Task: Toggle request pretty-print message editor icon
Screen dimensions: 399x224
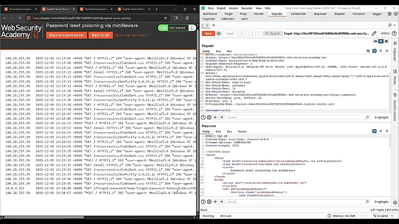Action: [x=374, y=51]
